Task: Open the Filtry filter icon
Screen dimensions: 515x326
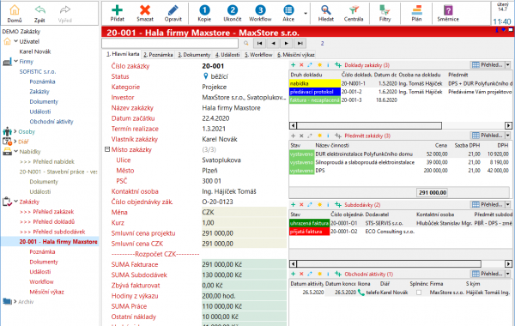Action: pyautogui.click(x=385, y=9)
